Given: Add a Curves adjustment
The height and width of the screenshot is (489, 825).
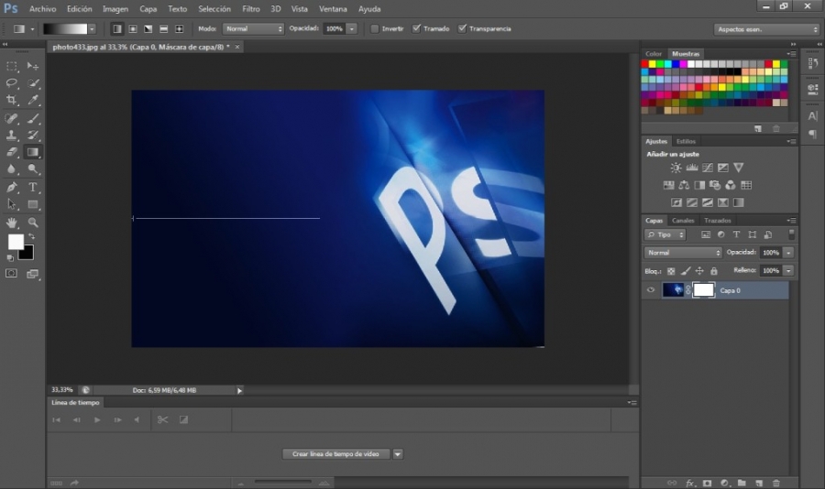Looking at the screenshot, I should click(707, 168).
